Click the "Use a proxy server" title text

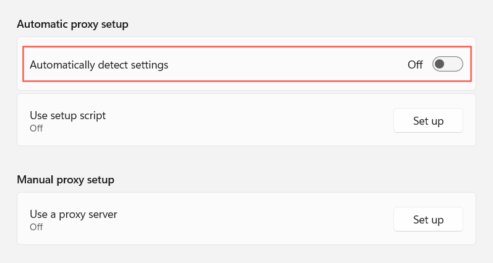(x=74, y=214)
